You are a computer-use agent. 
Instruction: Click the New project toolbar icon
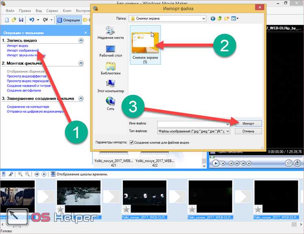[x=7, y=20]
